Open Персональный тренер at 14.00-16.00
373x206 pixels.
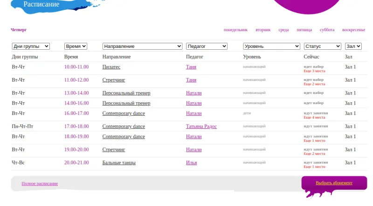(x=126, y=103)
